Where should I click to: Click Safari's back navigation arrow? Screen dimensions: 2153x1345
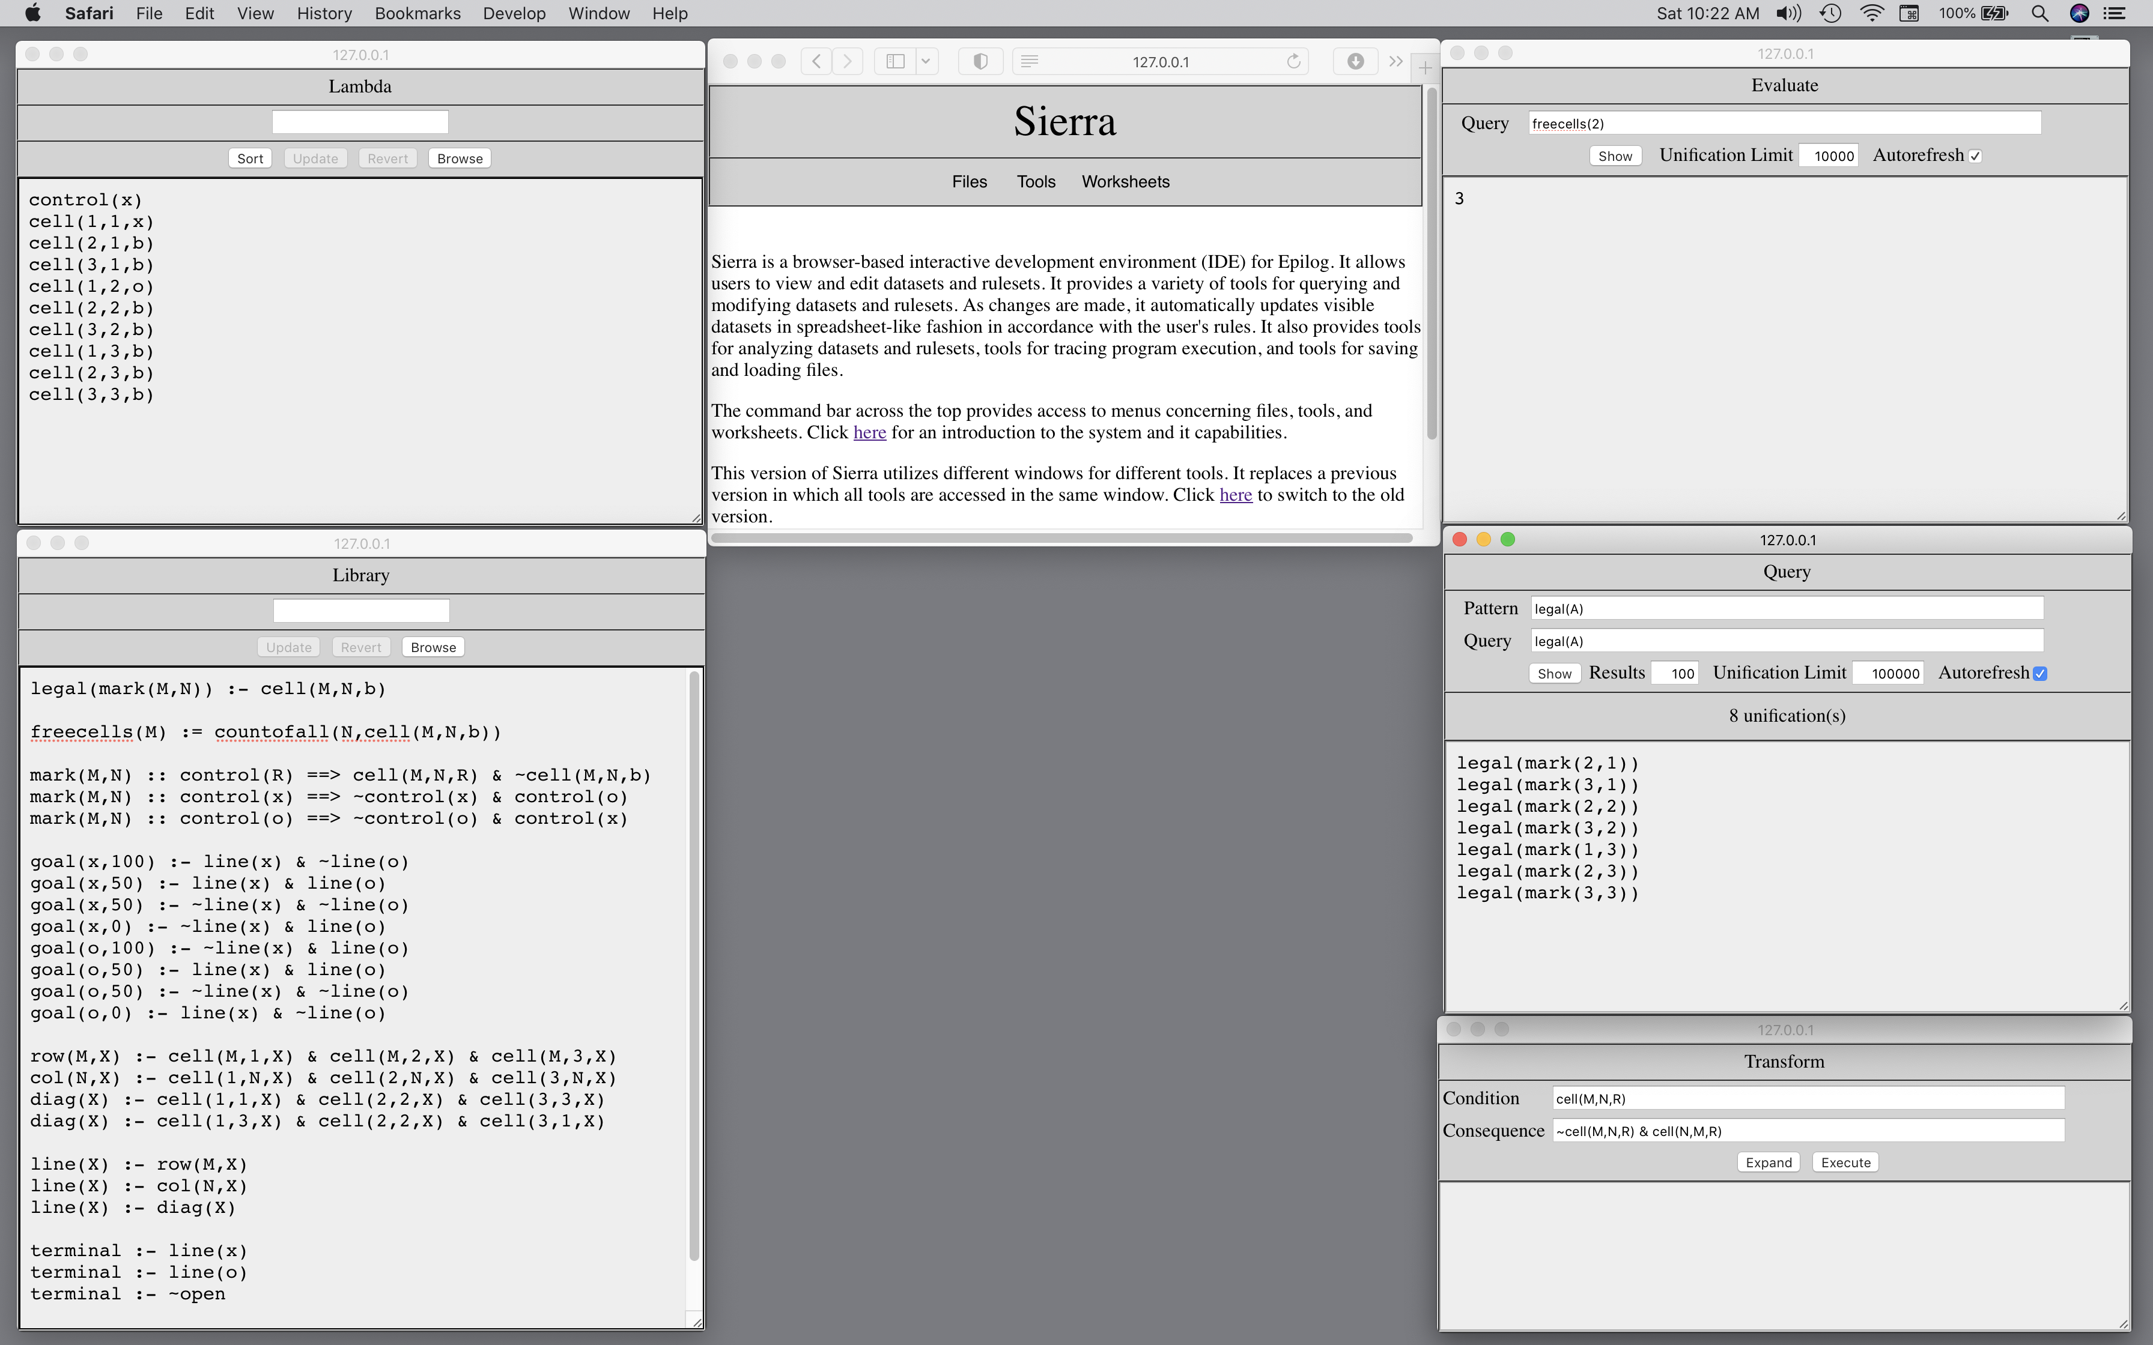tap(816, 61)
